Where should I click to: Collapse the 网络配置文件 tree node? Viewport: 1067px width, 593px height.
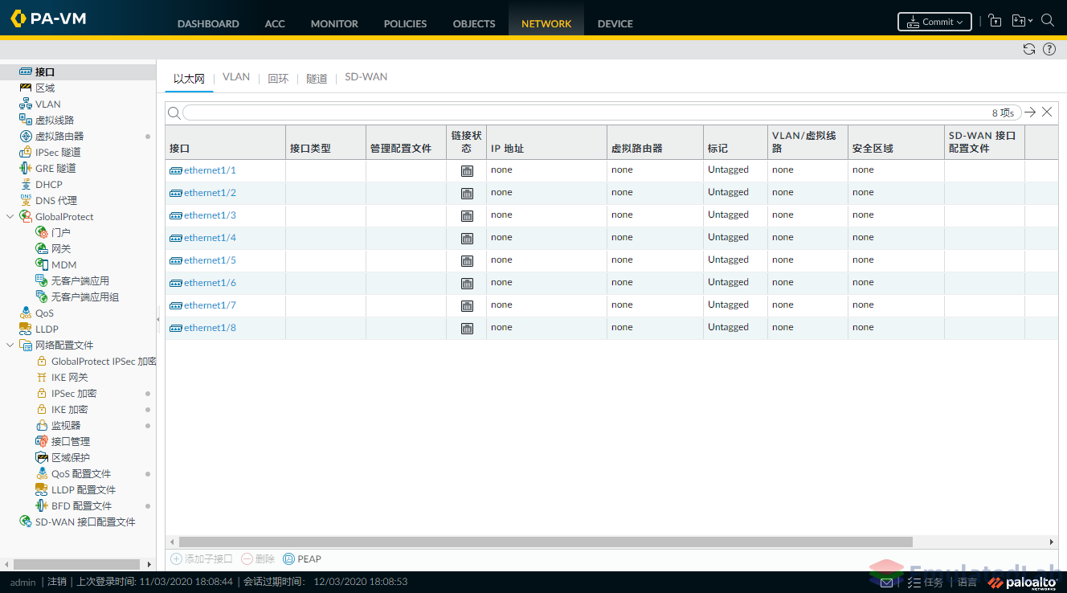pyautogui.click(x=10, y=346)
